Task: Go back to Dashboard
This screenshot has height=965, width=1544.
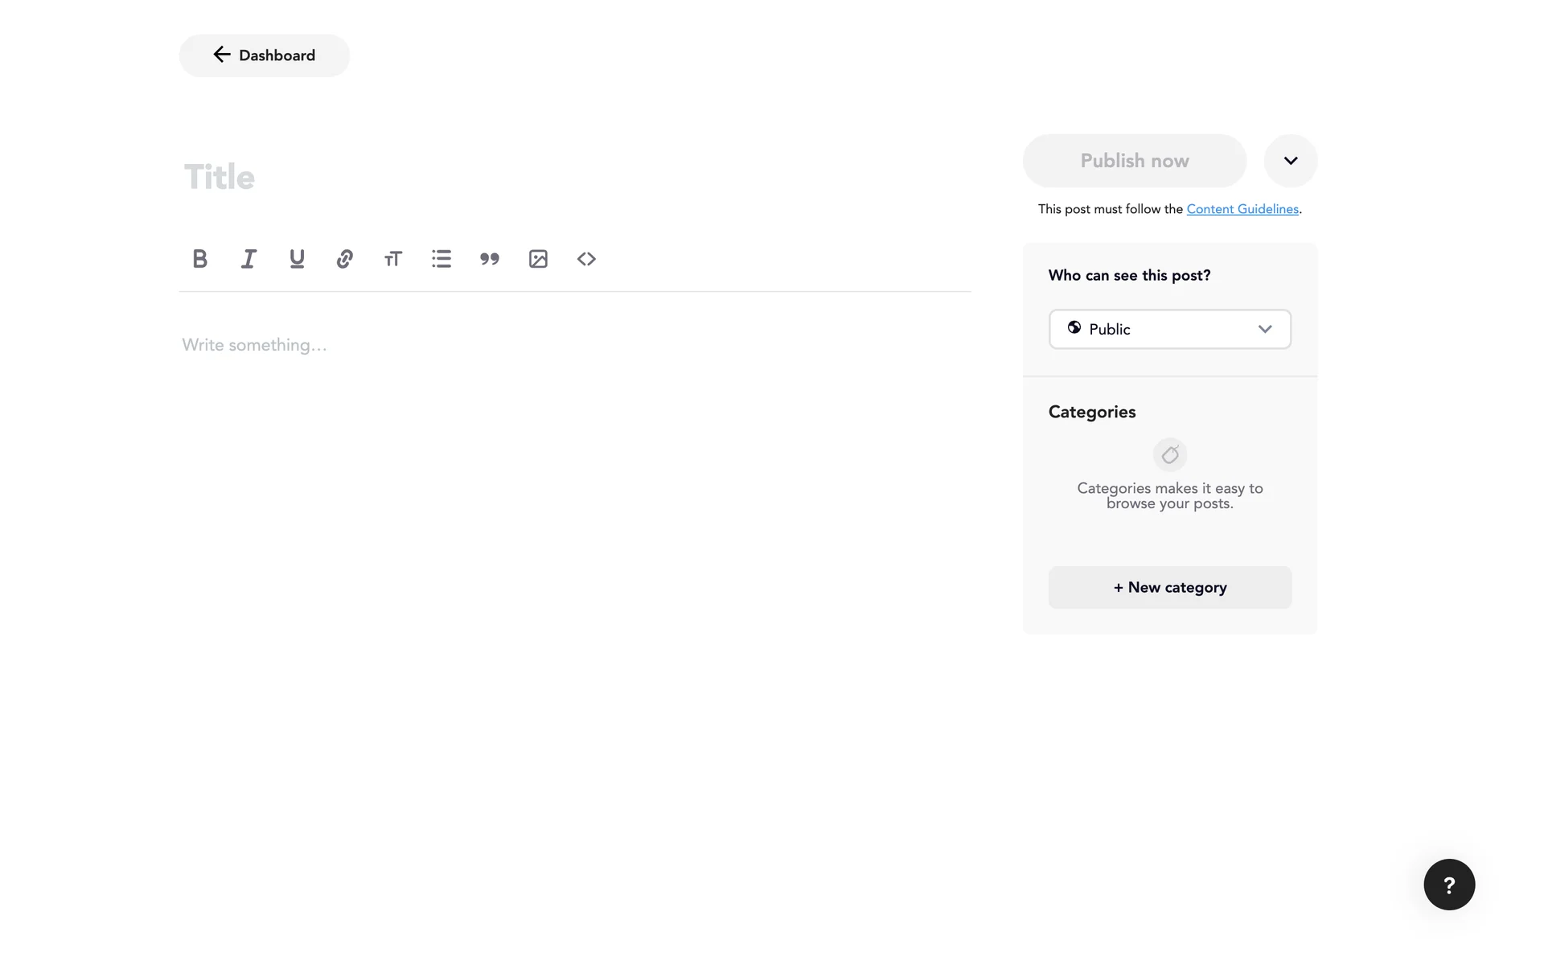Action: [x=265, y=55]
